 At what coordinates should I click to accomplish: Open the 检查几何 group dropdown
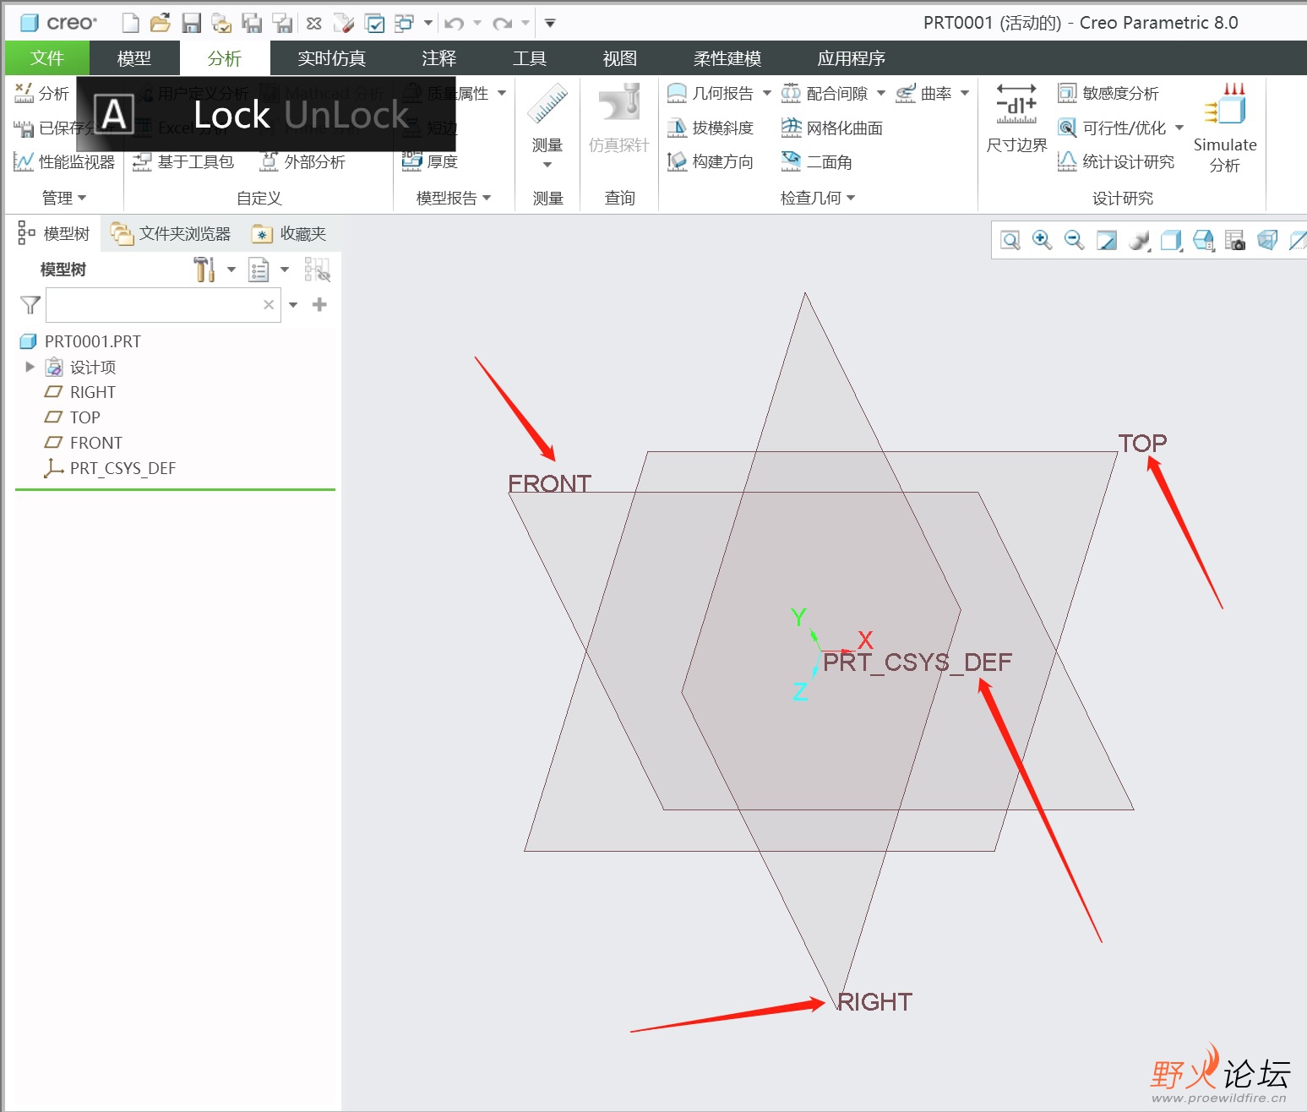click(818, 198)
